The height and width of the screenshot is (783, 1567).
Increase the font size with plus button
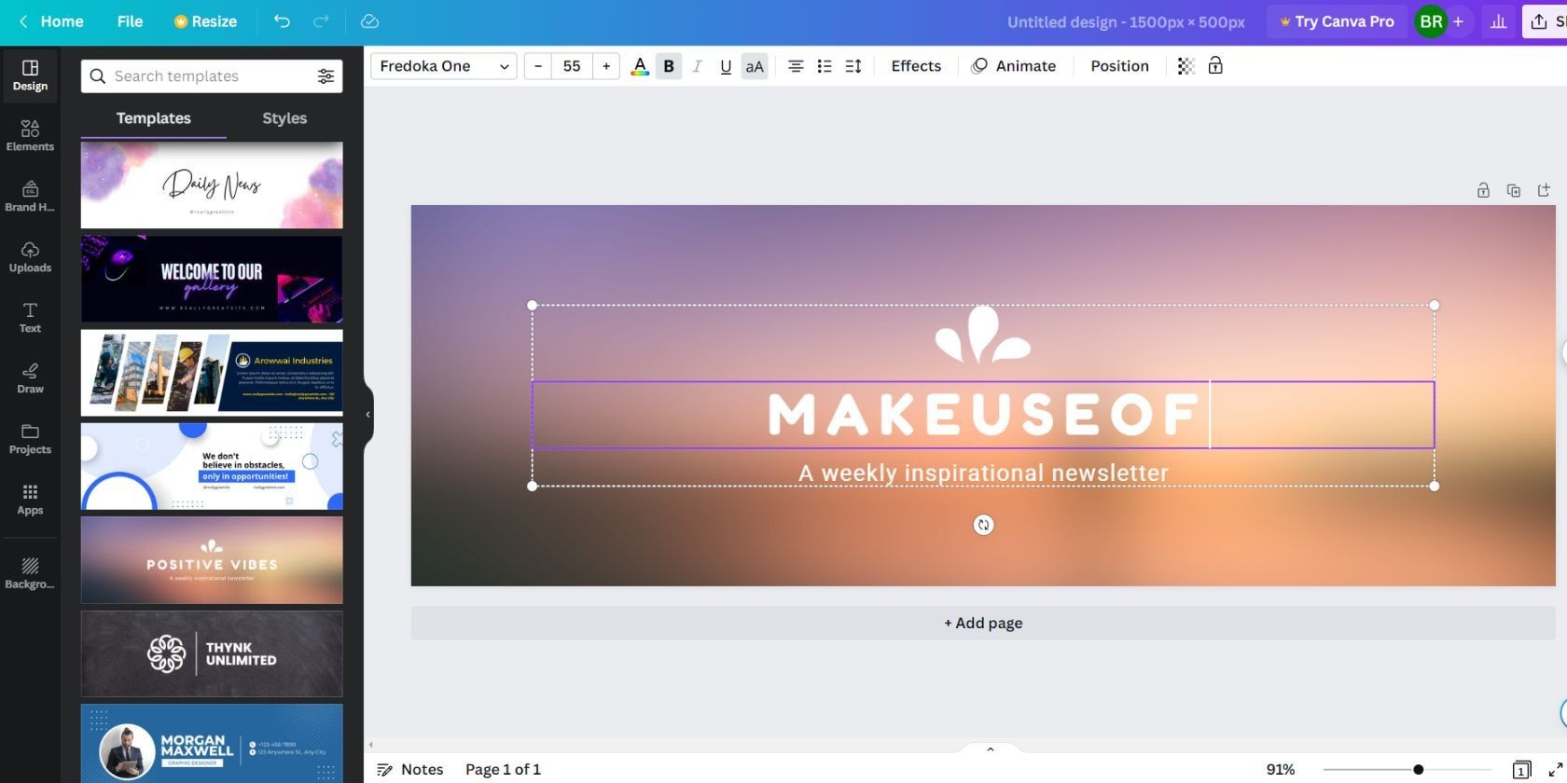[x=606, y=66]
